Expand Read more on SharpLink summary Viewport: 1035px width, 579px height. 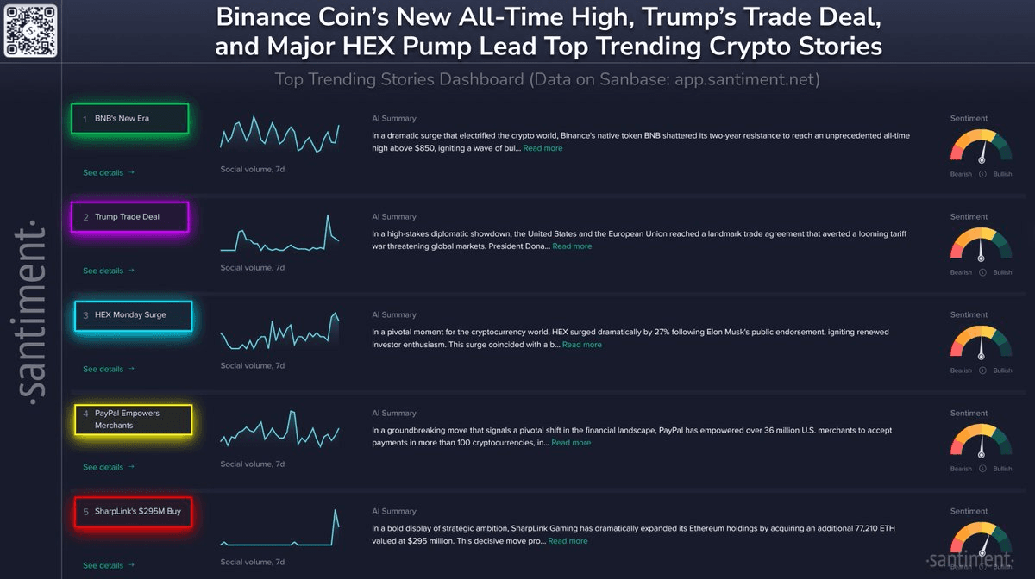pyautogui.click(x=568, y=541)
